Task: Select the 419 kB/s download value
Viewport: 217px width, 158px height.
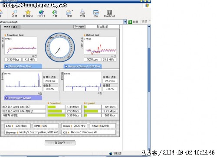Action: point(30,59)
